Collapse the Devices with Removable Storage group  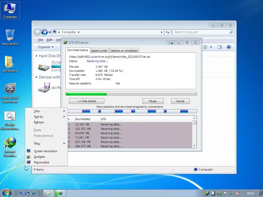click(x=36, y=77)
